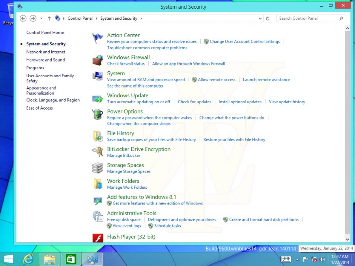355x266 pixels.
Task: Click the BitLocker Drive Encryption icon
Action: (x=98, y=152)
